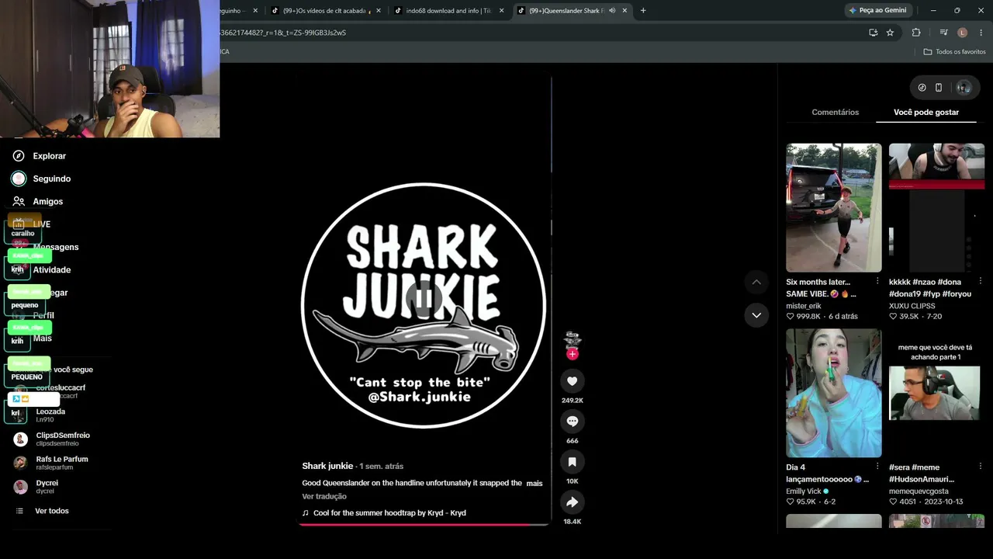Screen dimensions: 993x559
Task: Open the Chrome three-dot menu
Action: tap(981, 33)
